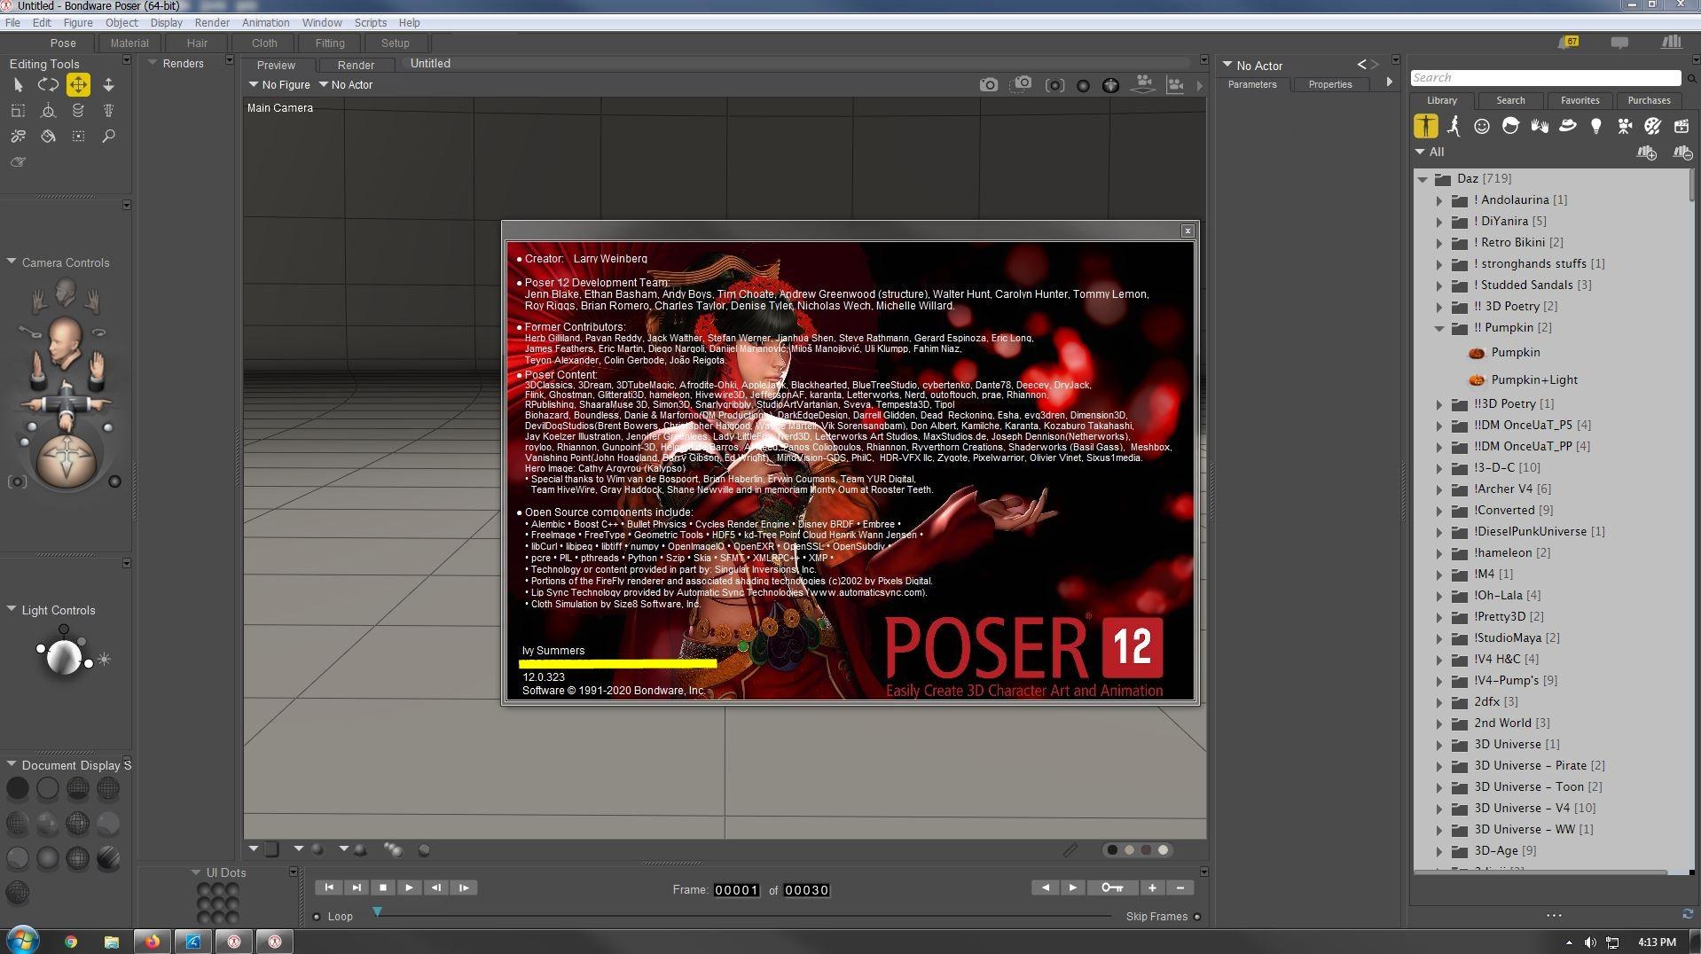Open the Animation menu
This screenshot has height=954, width=1701.
tap(265, 22)
